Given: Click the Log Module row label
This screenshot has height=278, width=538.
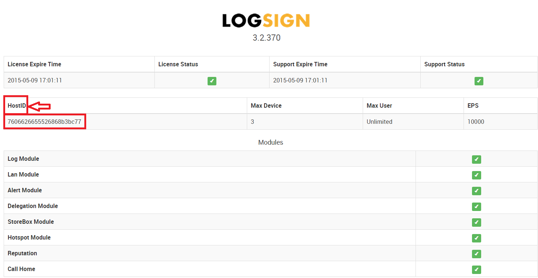Looking at the screenshot, I should (23, 159).
